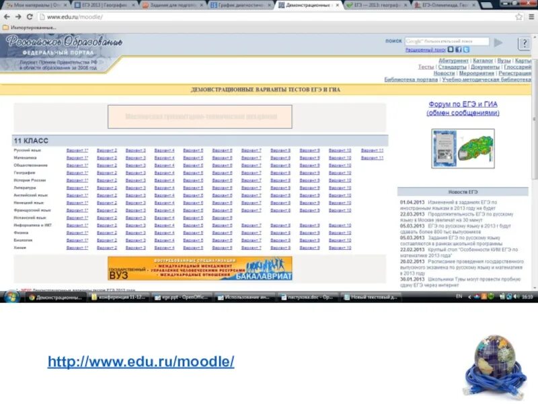The height and width of the screenshot is (404, 538).
Task: Switch to the 'ЕГЭ — 2013: география' tab
Action: point(377,5)
